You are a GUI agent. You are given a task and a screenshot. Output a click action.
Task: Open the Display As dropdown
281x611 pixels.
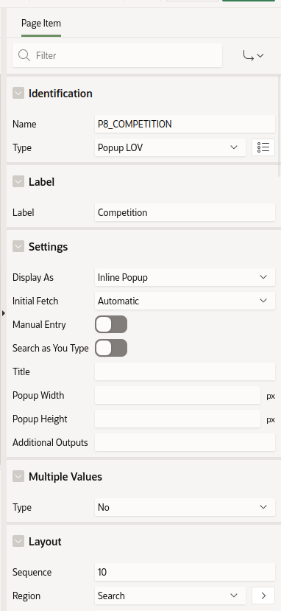click(x=185, y=277)
